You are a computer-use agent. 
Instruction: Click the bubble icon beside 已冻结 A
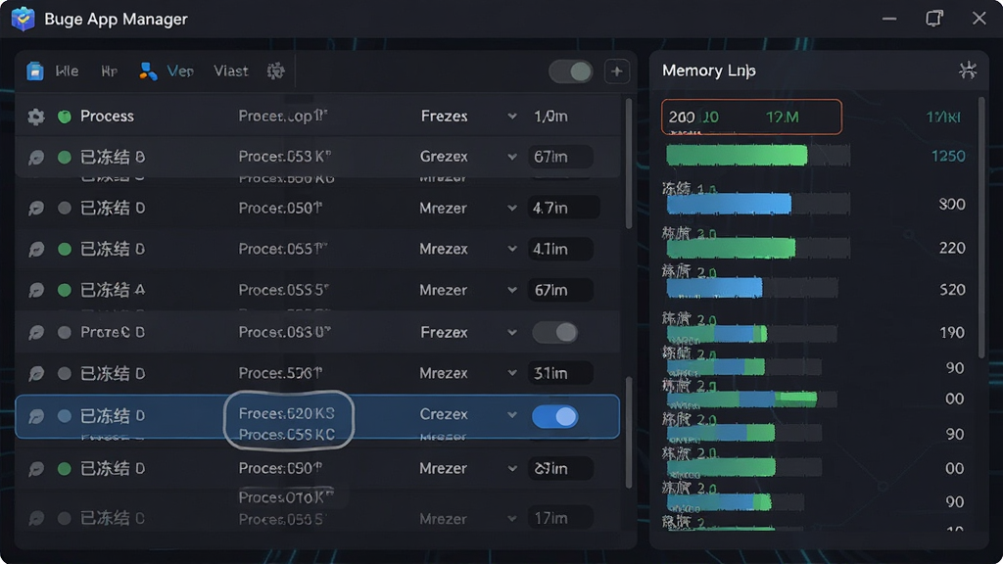point(36,290)
